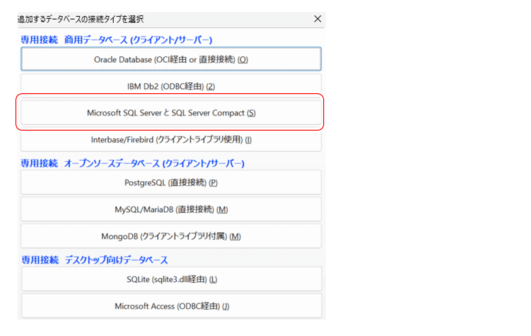Select MongoDB (クライアントライブラリ付属) option
531x336 pixels.
click(171, 236)
